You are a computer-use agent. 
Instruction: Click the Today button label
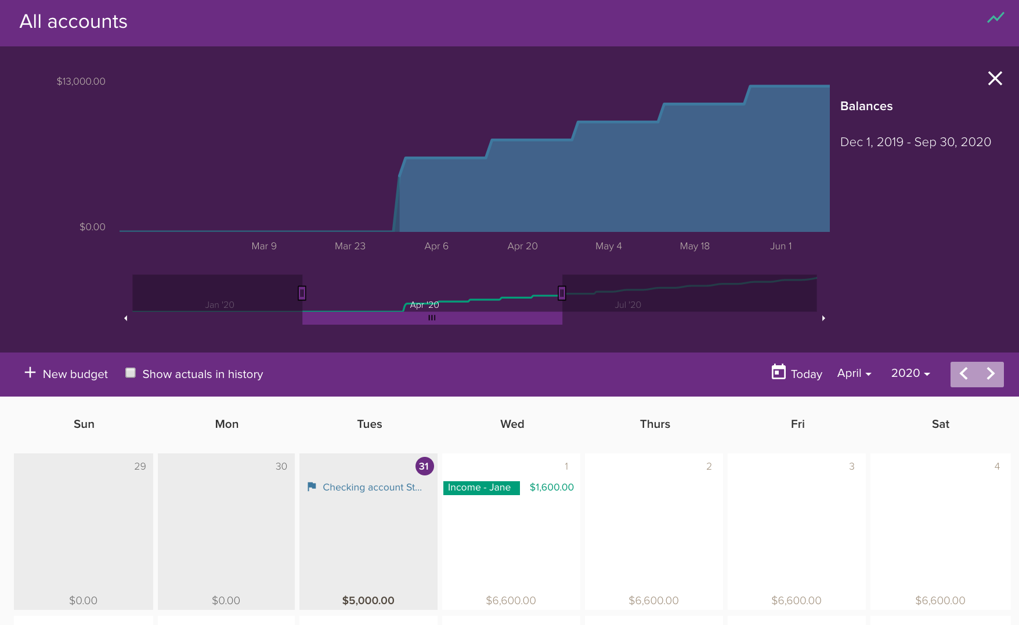[x=806, y=375]
